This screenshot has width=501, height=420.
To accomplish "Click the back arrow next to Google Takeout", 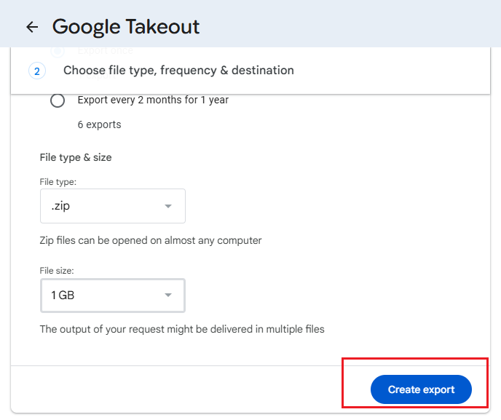I will [x=31, y=27].
